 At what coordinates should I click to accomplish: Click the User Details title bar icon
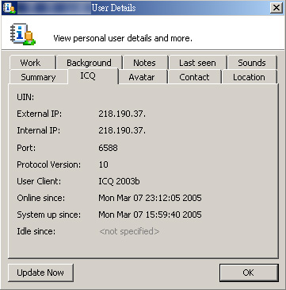coord(9,8)
